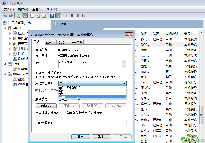Switch to the 恢复 tab
Viewport: 205px width, 143px height.
click(x=62, y=42)
